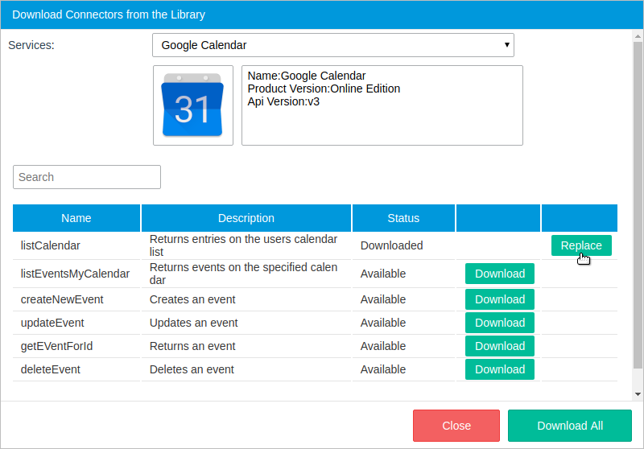This screenshot has width=644, height=449.
Task: Click the Status column header
Action: tap(403, 218)
